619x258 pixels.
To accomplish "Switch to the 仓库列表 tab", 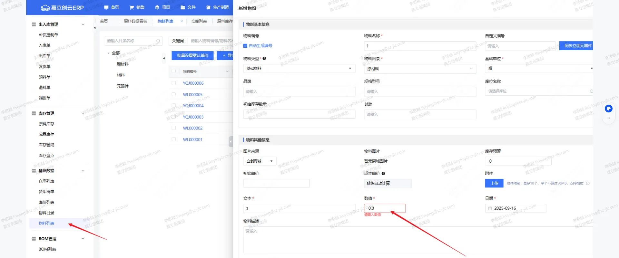I will 199,21.
